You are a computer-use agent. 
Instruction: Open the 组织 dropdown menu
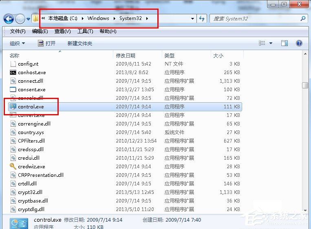[17, 43]
